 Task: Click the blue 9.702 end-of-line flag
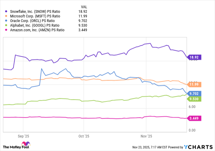pos(194,93)
